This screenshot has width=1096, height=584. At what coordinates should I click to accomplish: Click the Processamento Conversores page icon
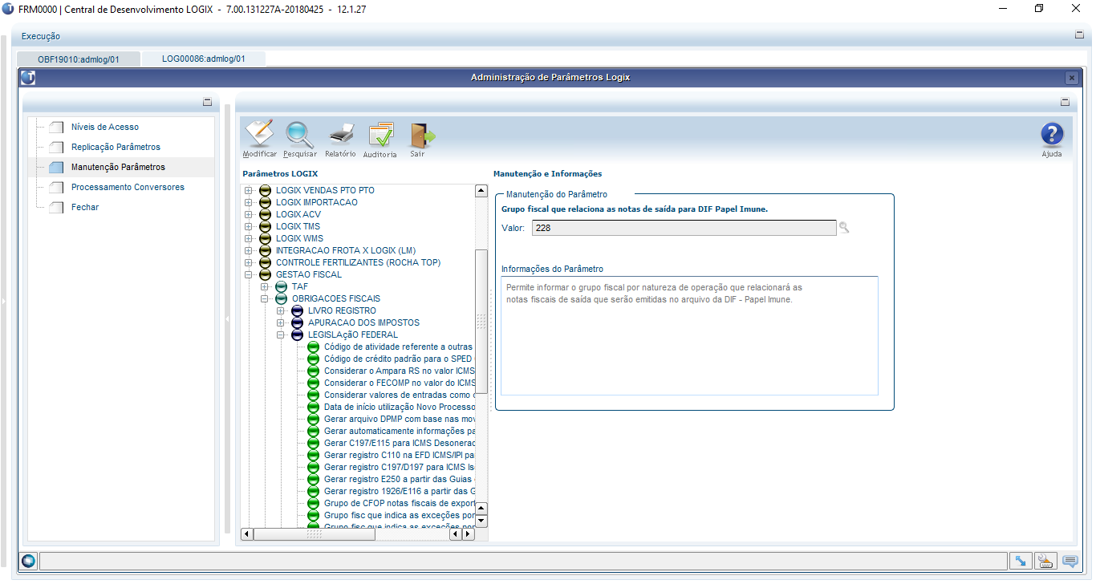pos(55,187)
